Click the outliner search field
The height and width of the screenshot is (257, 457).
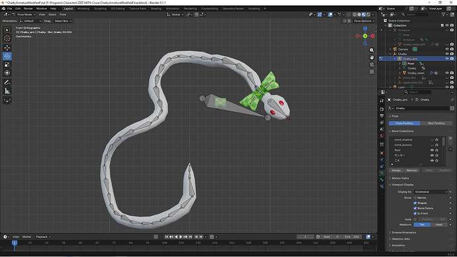tap(415, 15)
